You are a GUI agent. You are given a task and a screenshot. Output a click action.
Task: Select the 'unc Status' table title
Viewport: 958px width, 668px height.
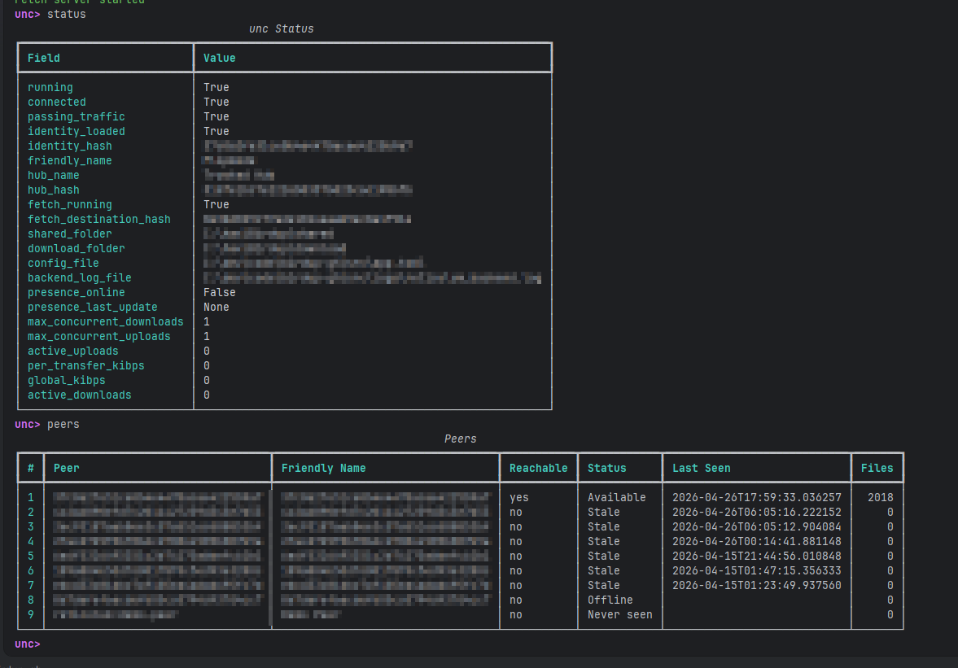[x=281, y=28]
